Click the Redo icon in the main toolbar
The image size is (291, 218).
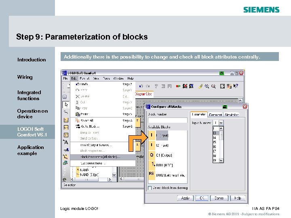148,86
